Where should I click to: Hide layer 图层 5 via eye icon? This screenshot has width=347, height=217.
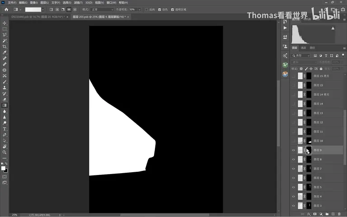(x=293, y=187)
